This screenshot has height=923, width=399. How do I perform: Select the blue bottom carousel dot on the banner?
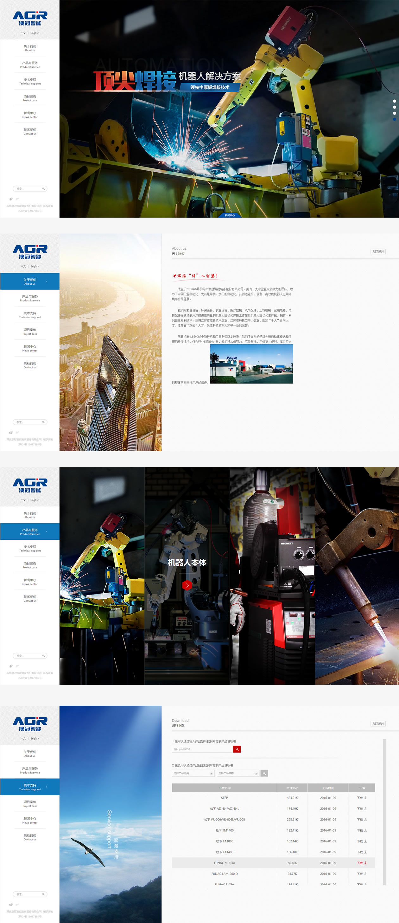[394, 119]
